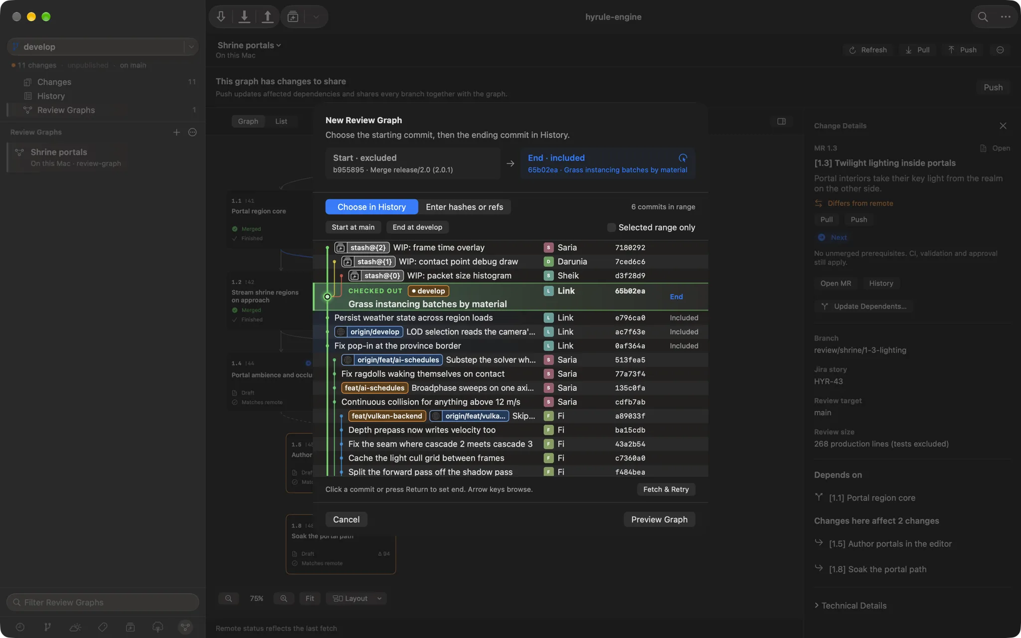Open the branches icon in bottom bar
Viewport: 1021px width, 638px height.
[x=47, y=627]
